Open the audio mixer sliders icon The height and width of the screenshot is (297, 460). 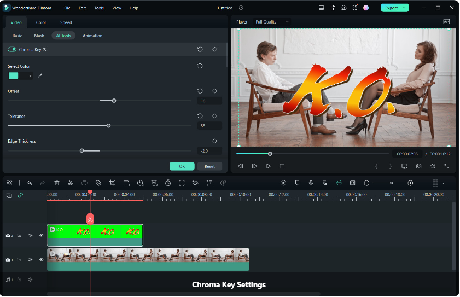coord(209,183)
